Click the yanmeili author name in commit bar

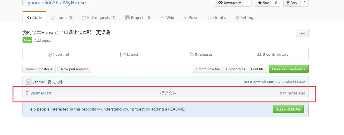[39, 82]
